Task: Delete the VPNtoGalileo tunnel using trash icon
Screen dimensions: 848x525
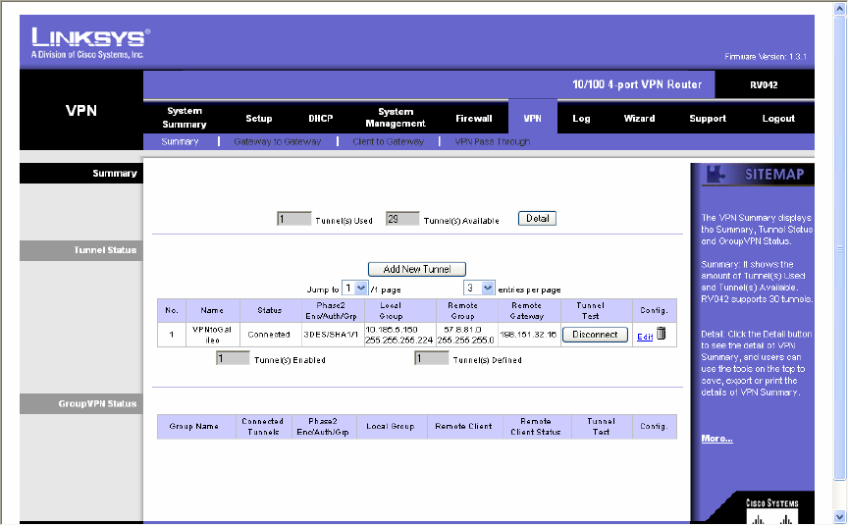Action: (661, 334)
